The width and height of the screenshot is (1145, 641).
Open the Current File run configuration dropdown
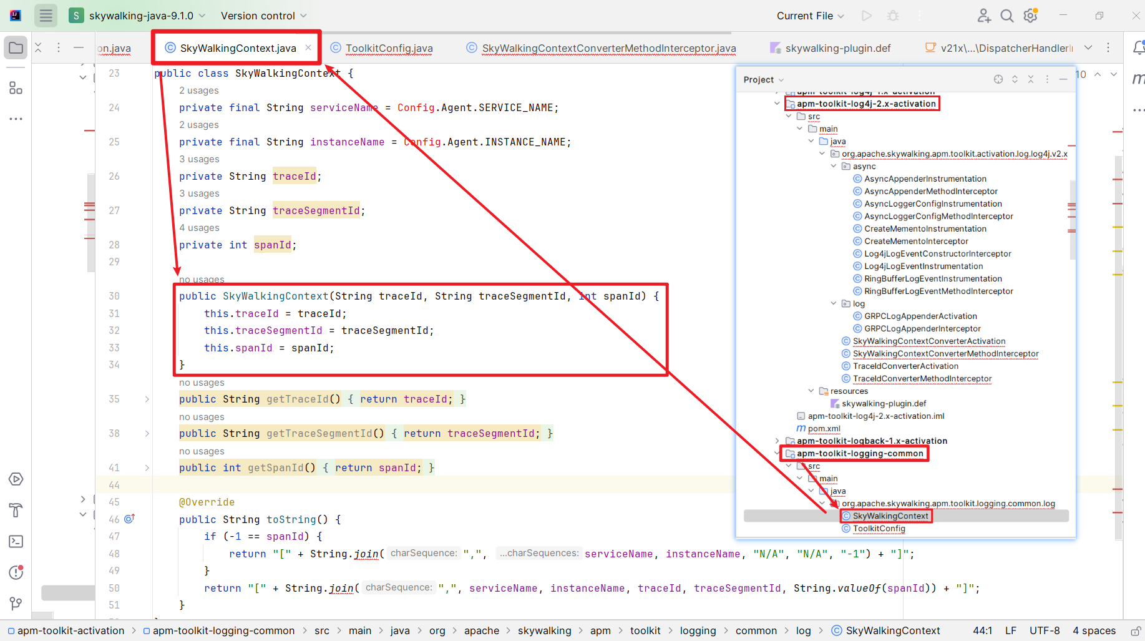click(811, 16)
